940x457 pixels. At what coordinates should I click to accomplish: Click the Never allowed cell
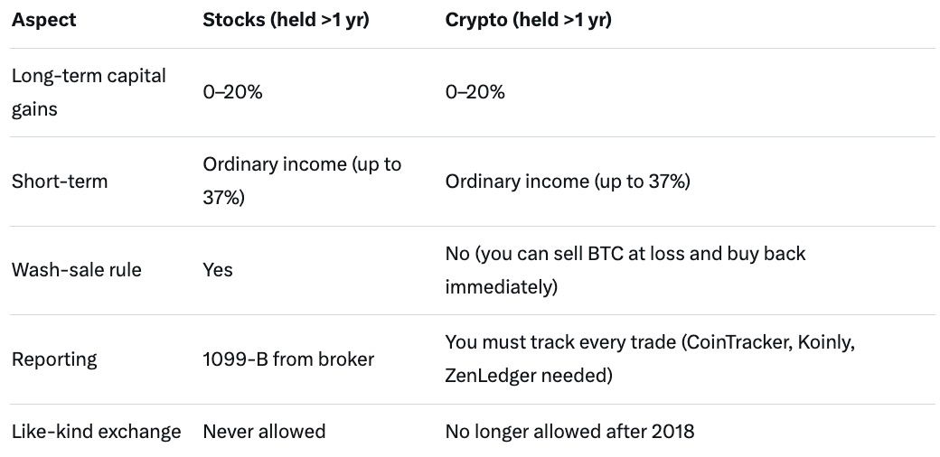[264, 432]
